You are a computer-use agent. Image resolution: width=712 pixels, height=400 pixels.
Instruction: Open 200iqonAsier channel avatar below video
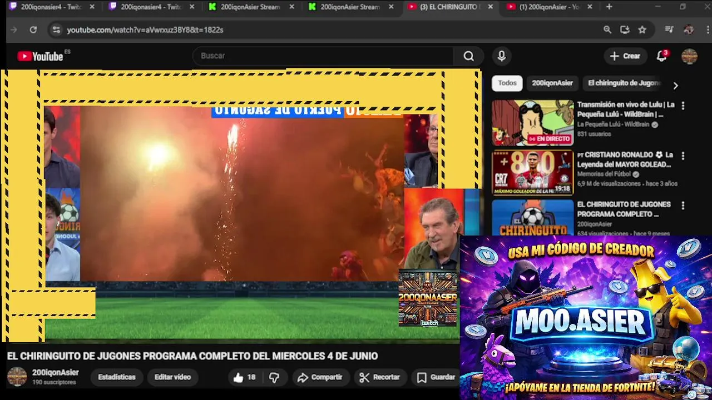point(17,377)
